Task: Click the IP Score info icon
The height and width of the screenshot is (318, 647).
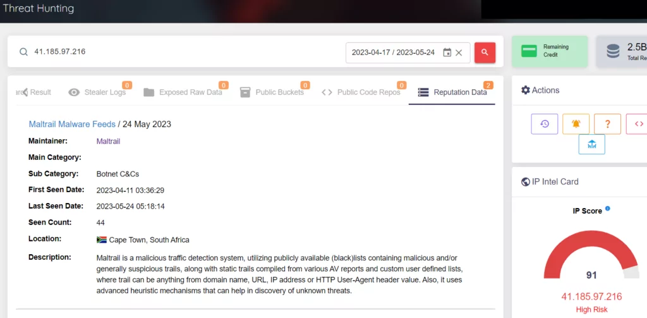Action: [x=607, y=209]
